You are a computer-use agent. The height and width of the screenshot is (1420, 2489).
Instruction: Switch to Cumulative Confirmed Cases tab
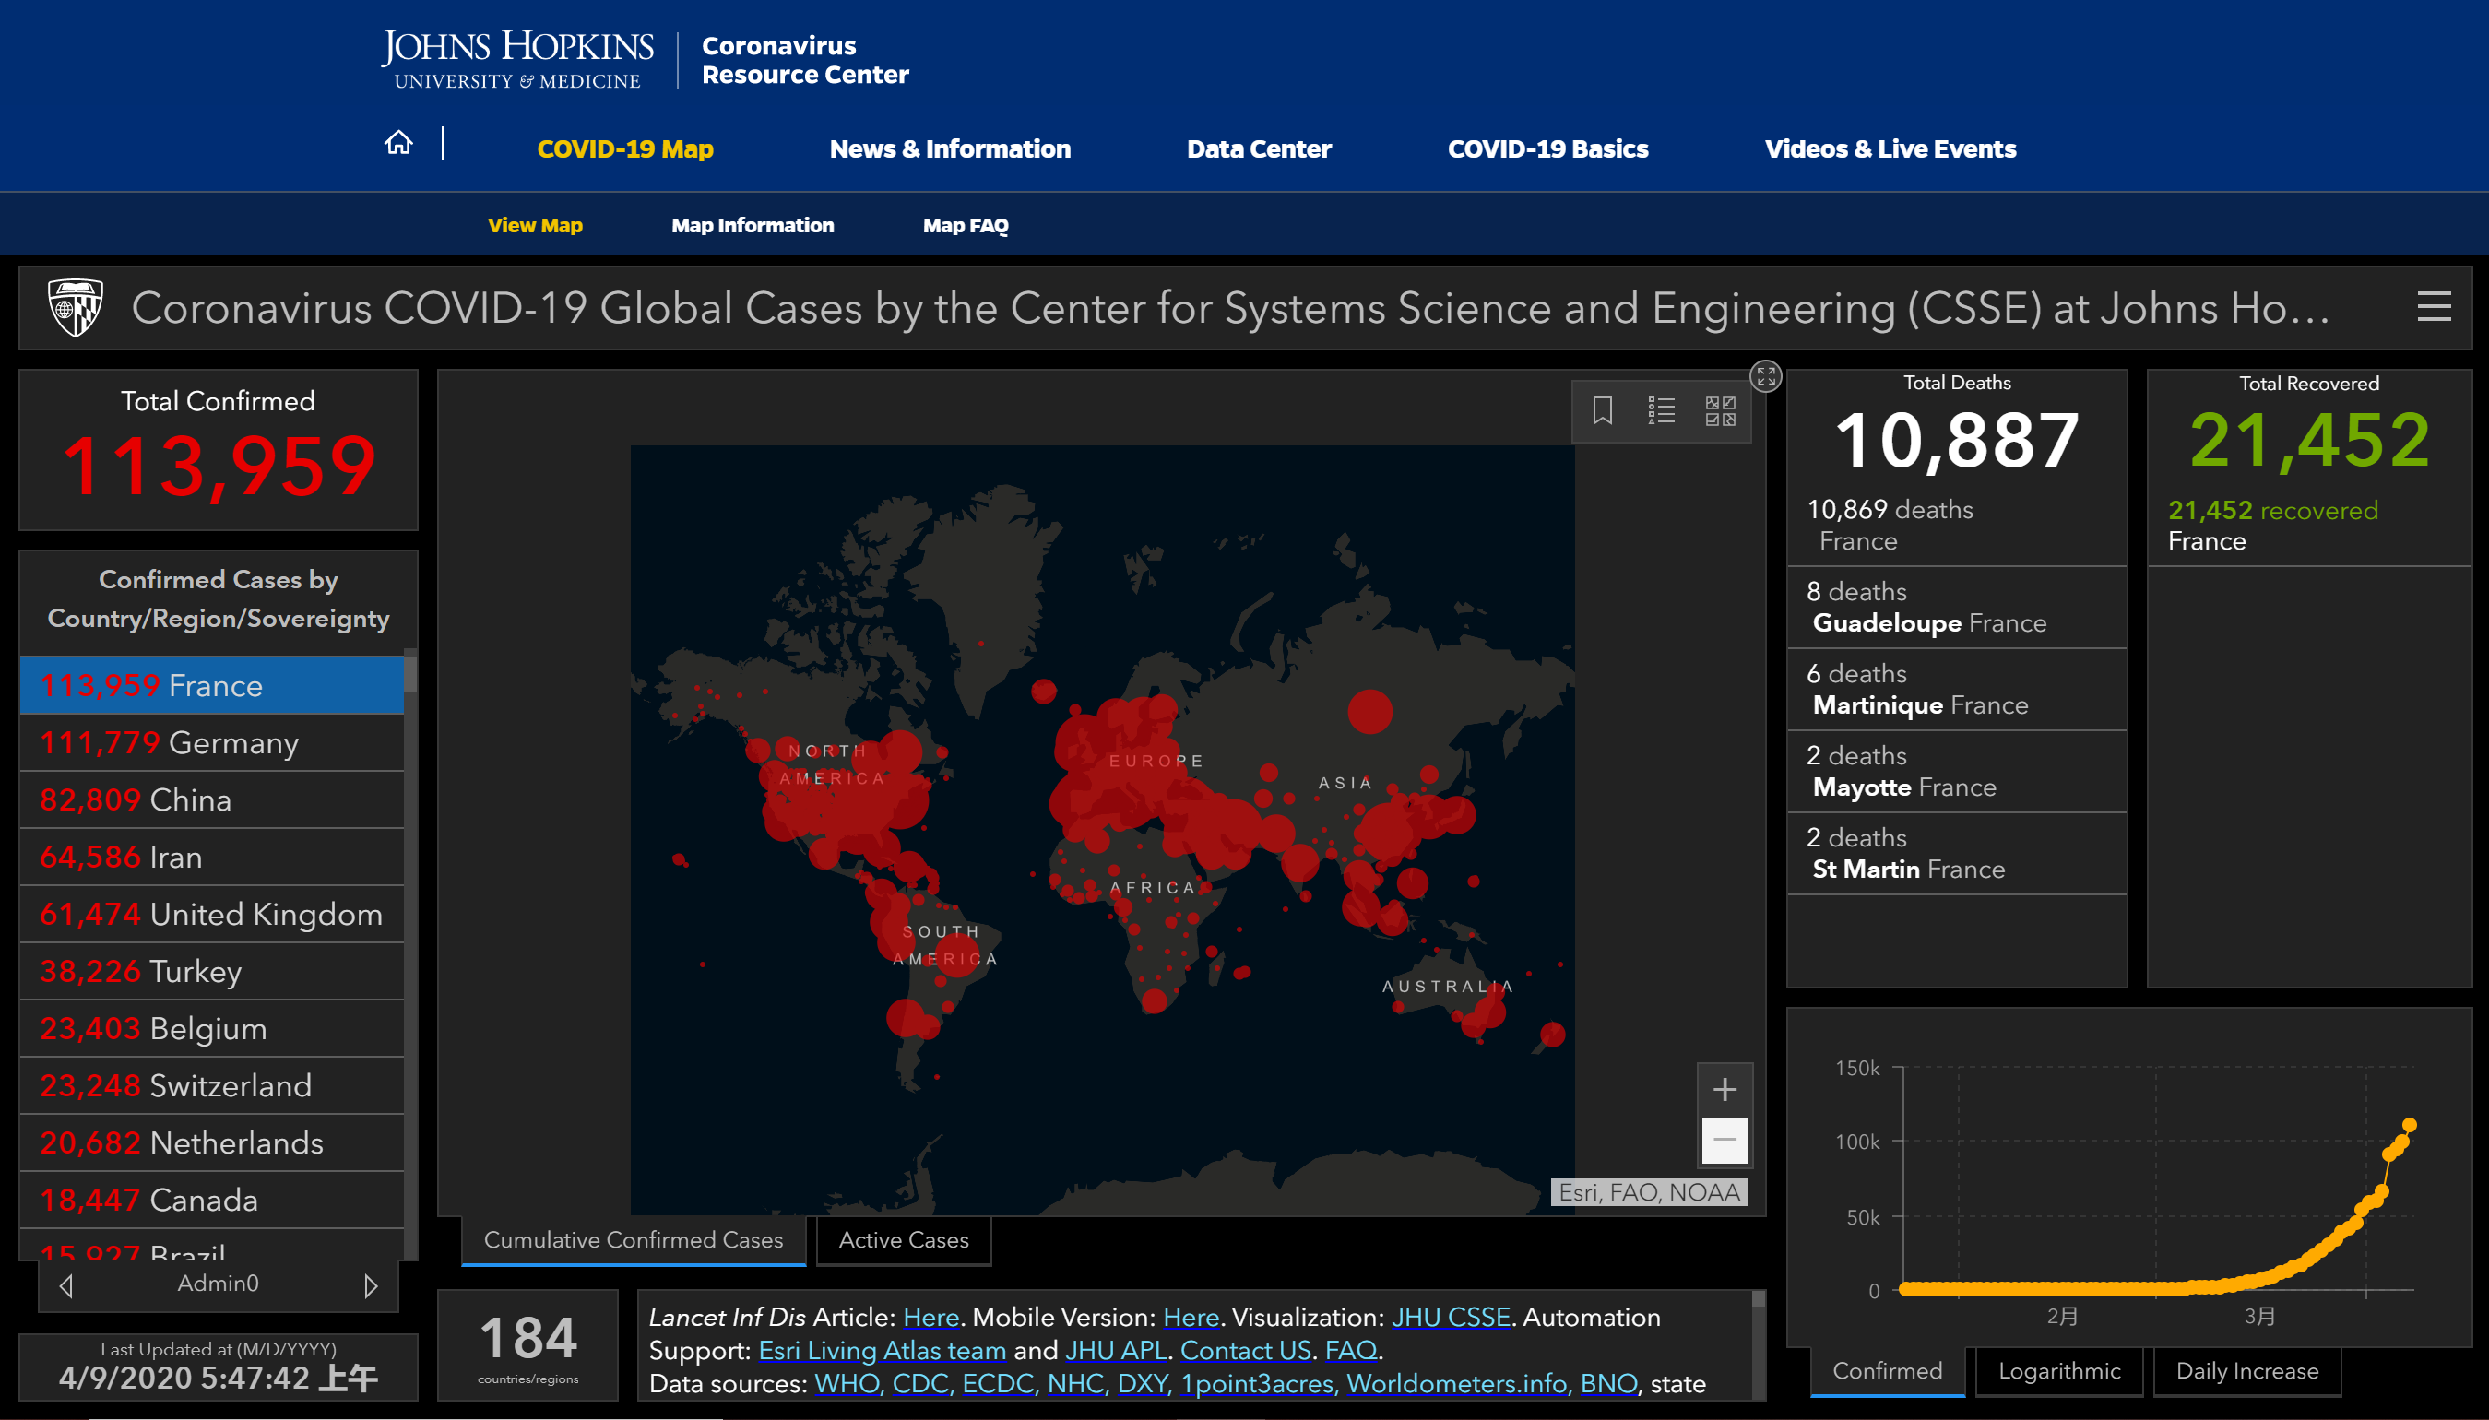coord(633,1239)
